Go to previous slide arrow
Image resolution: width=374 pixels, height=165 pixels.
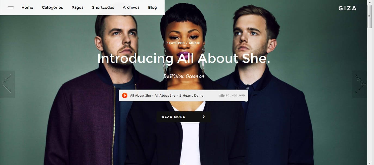pyautogui.click(x=7, y=84)
